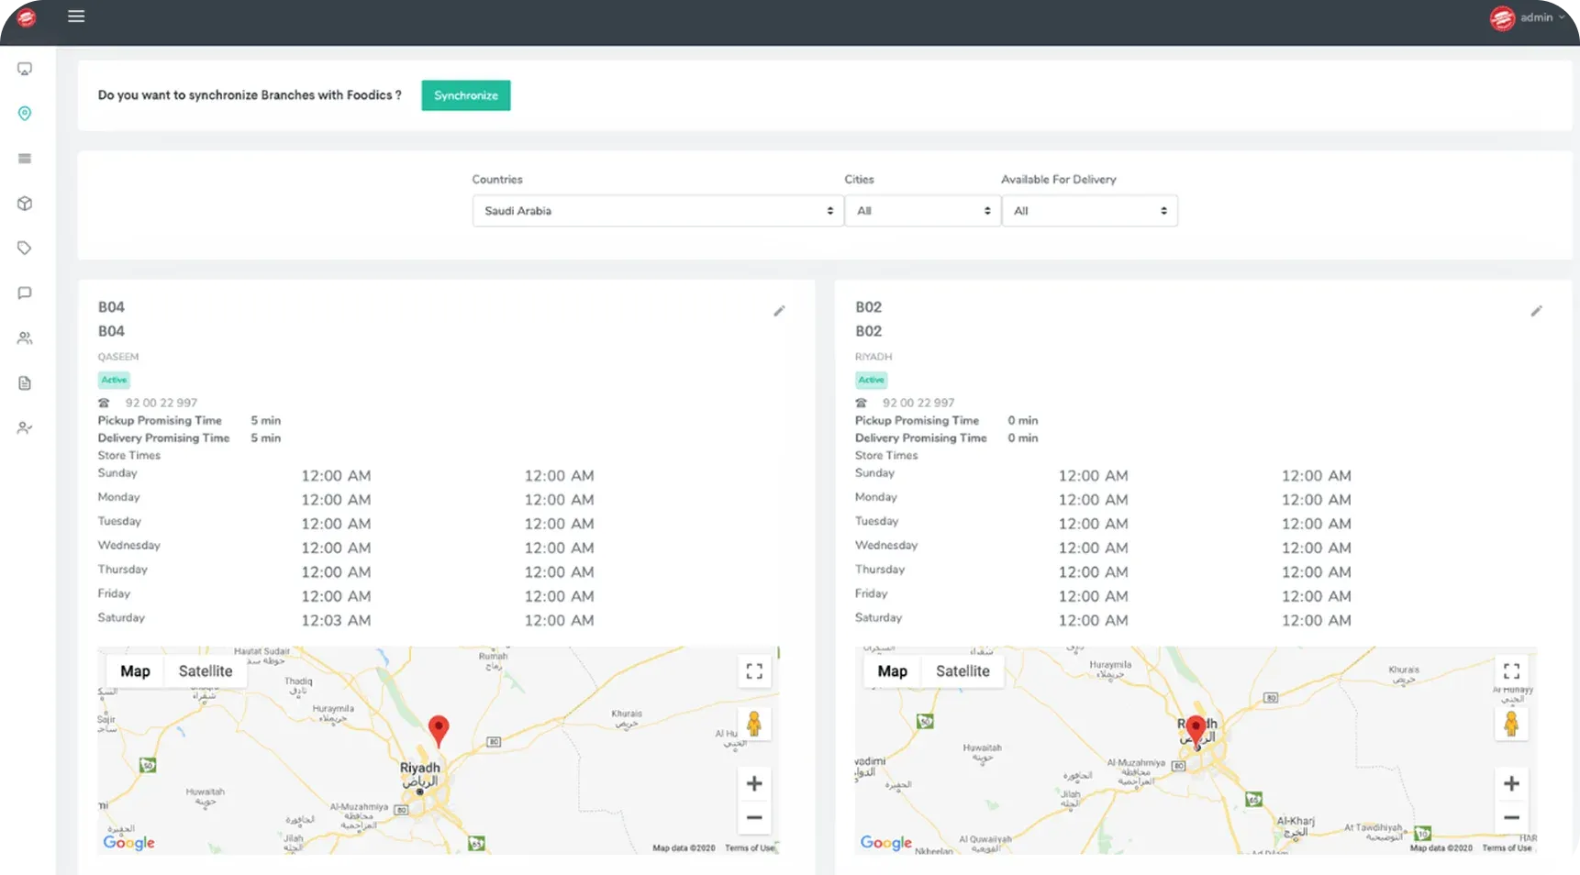Click the location pin icon in the sidebar
Viewport: 1580px width, 875px height.
(x=25, y=114)
